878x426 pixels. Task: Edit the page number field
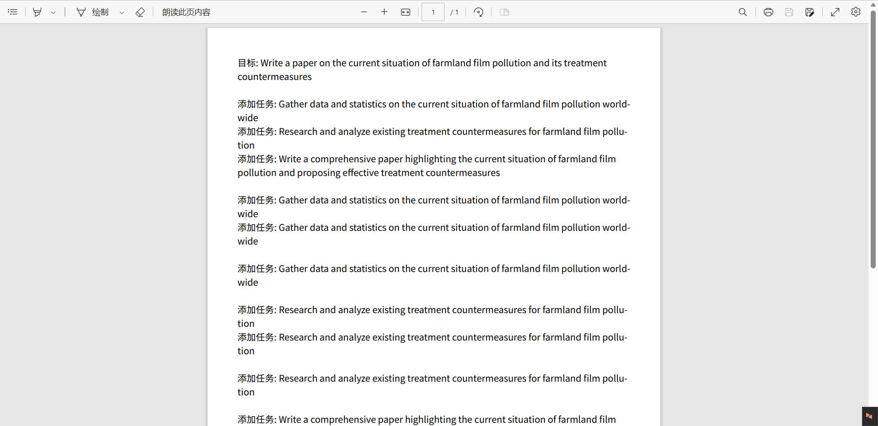[433, 12]
